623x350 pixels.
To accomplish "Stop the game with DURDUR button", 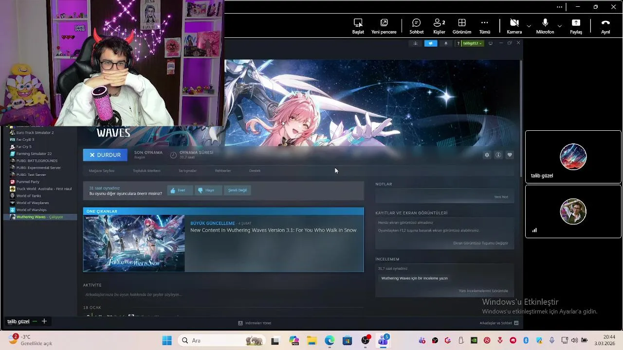I will [105, 155].
